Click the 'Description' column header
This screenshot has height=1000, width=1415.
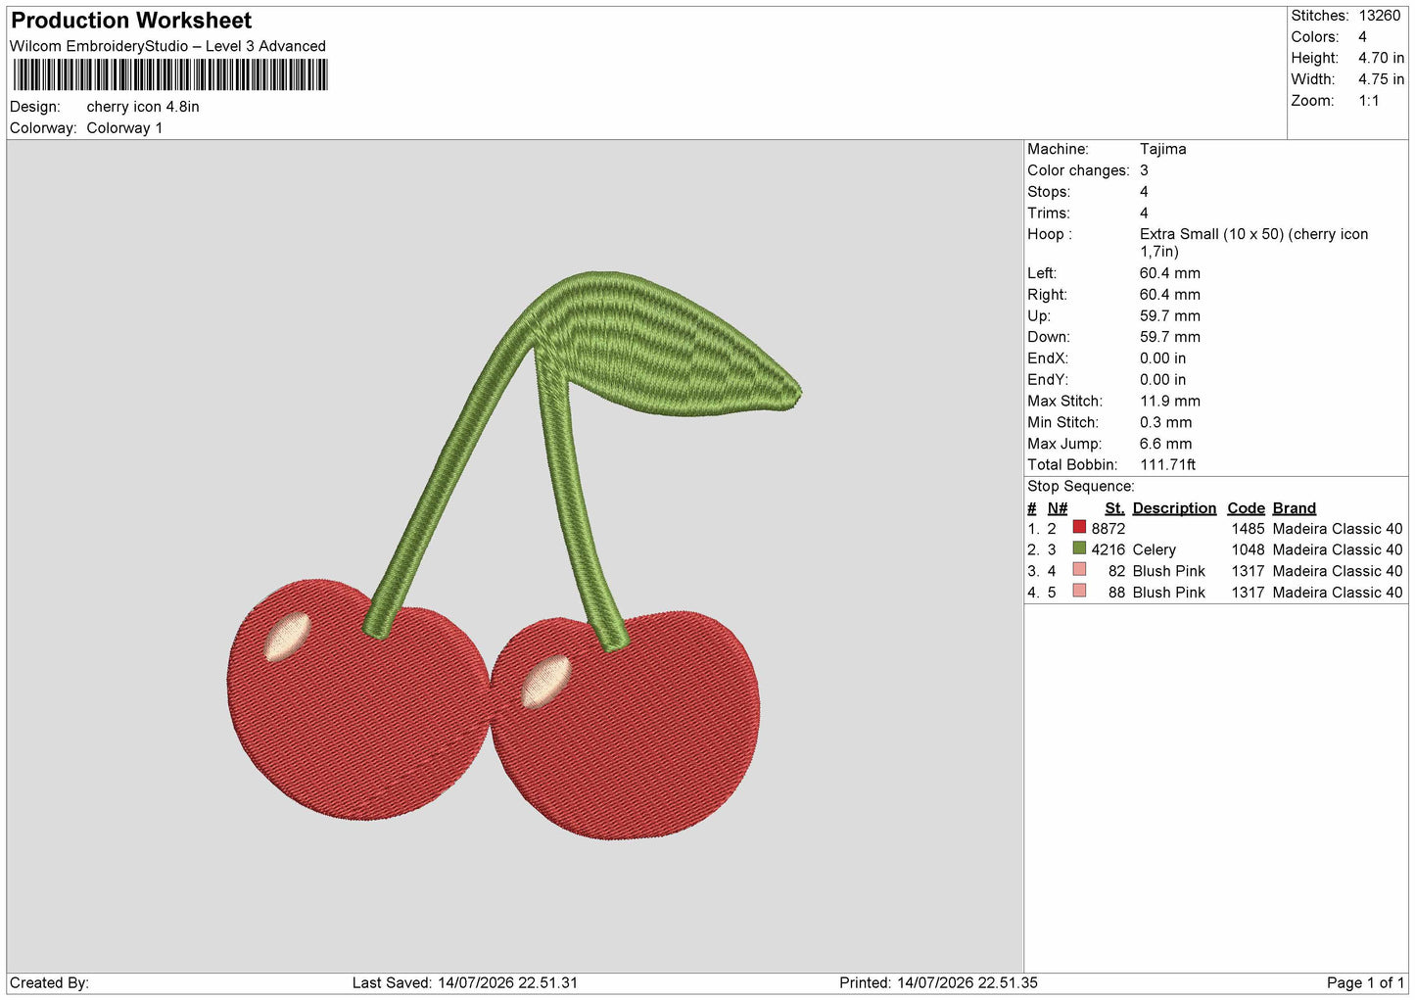pyautogui.click(x=1174, y=508)
